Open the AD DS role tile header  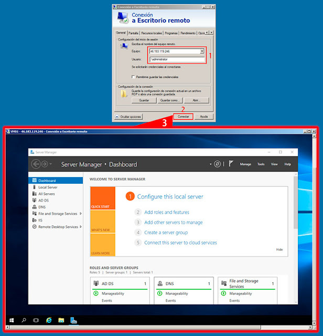120,283
